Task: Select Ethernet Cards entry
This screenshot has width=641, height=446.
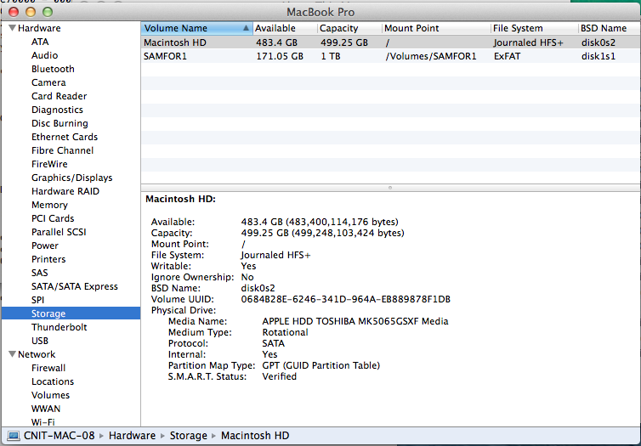Action: point(65,137)
